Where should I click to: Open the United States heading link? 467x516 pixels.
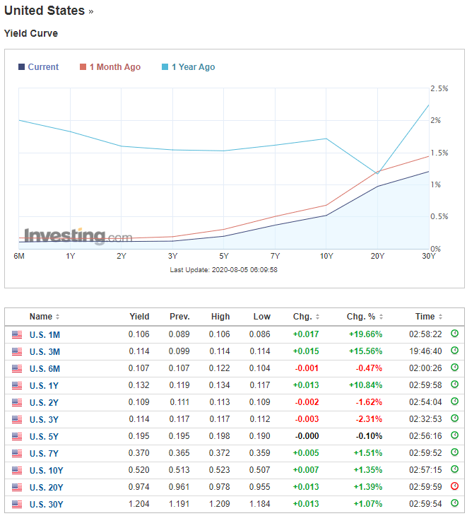(x=45, y=11)
